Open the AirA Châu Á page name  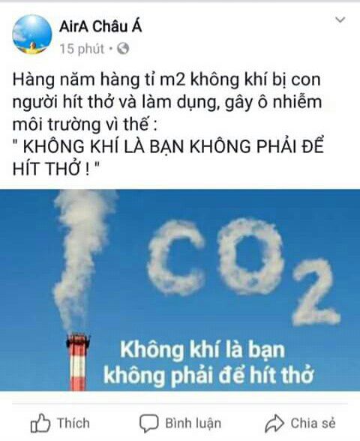100,26
